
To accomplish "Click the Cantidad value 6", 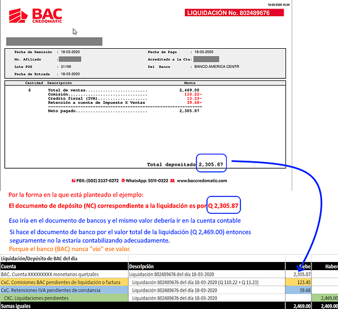I will [30, 90].
